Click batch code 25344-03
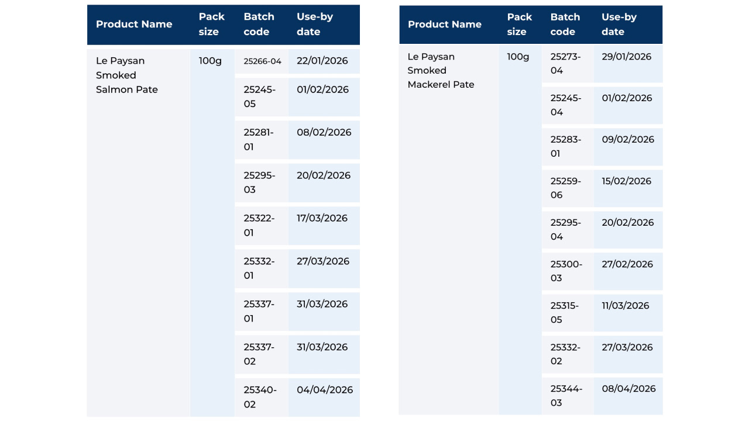The image size is (749, 421). [x=566, y=395]
